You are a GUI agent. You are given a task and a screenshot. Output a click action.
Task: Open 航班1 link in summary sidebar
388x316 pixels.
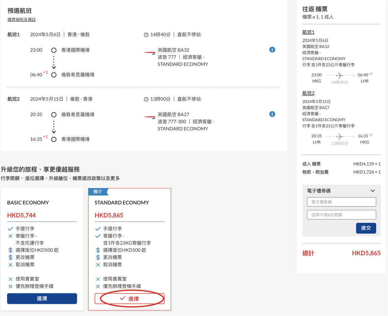click(308, 32)
